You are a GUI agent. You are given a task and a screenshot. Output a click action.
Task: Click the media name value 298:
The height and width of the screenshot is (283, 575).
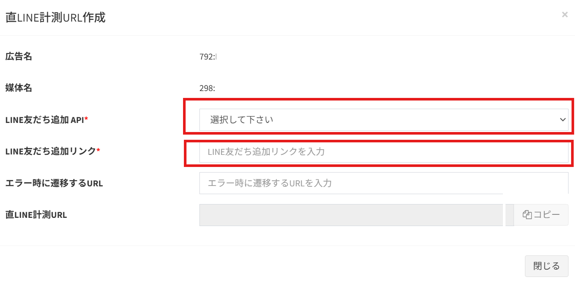(207, 88)
